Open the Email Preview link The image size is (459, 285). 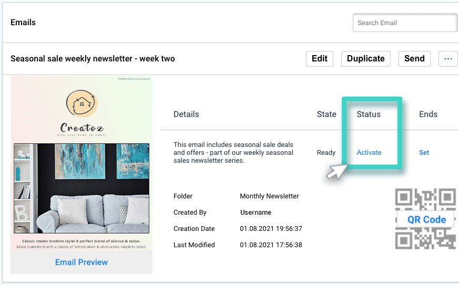click(81, 262)
